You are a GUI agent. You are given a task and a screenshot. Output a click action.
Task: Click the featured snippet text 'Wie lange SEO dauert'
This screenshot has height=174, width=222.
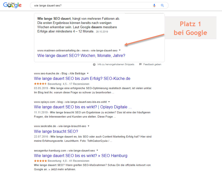point(54,19)
